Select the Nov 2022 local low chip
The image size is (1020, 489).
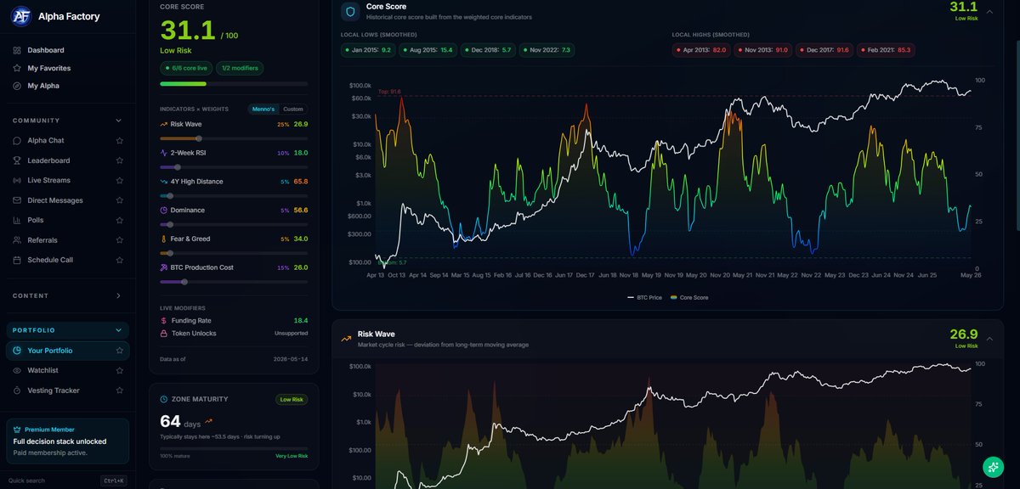(547, 50)
